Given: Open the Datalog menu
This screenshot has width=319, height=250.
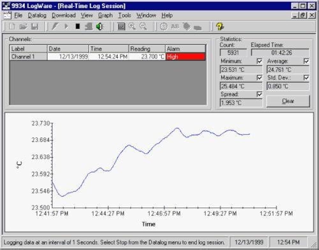Looking at the screenshot, I should tap(37, 15).
